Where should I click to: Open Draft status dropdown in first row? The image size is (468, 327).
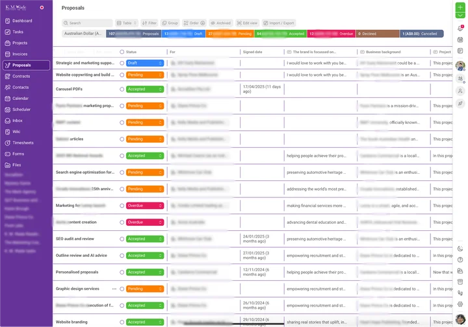pos(144,63)
